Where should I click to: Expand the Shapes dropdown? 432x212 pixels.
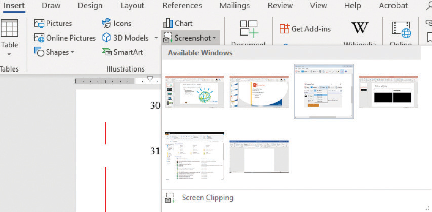coord(72,52)
